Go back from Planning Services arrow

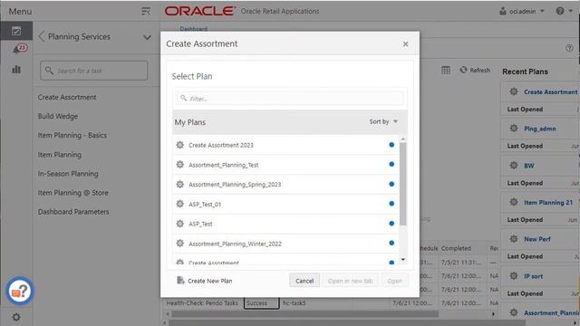[x=42, y=36]
